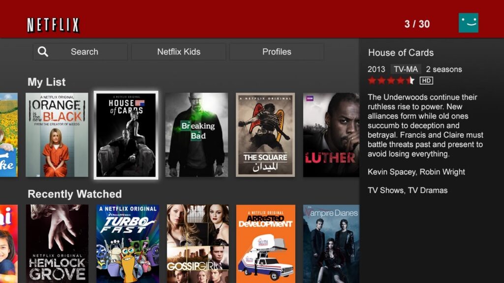
Task: Open the Search field
Action: pos(80,52)
